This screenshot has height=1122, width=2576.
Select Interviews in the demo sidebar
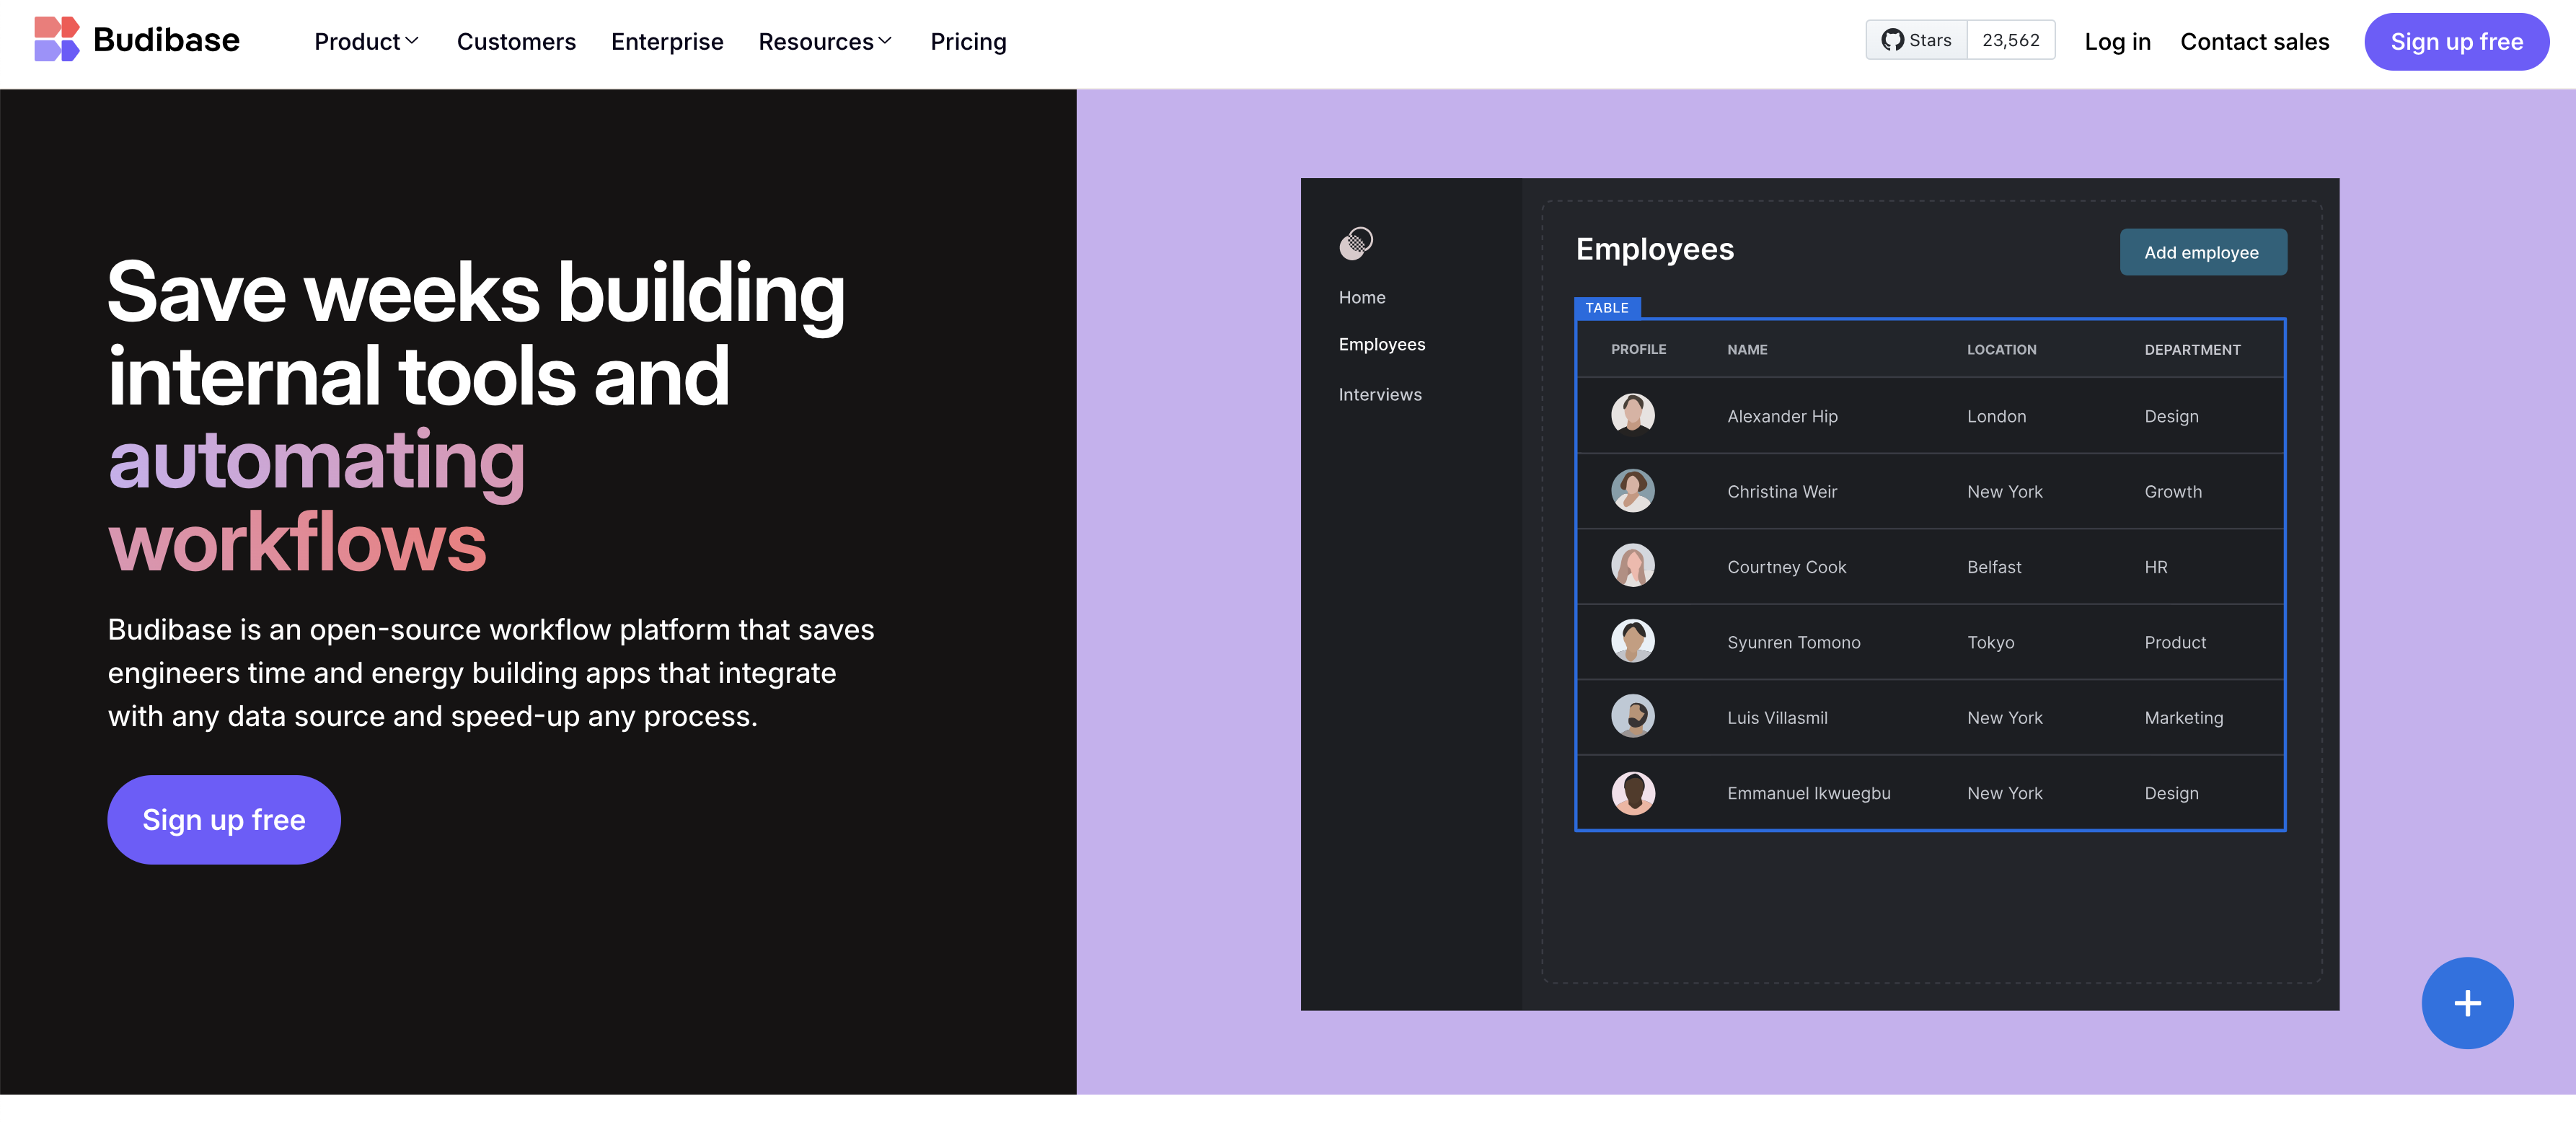coord(1379,394)
